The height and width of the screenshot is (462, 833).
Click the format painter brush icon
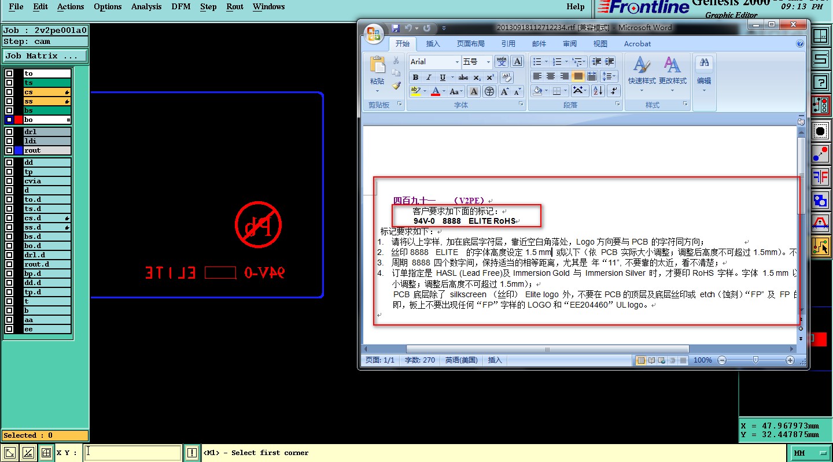(x=396, y=85)
